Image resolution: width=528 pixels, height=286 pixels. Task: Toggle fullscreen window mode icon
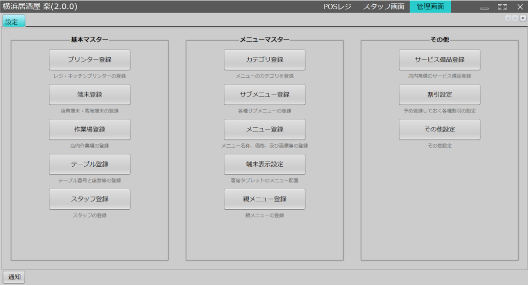503,7
